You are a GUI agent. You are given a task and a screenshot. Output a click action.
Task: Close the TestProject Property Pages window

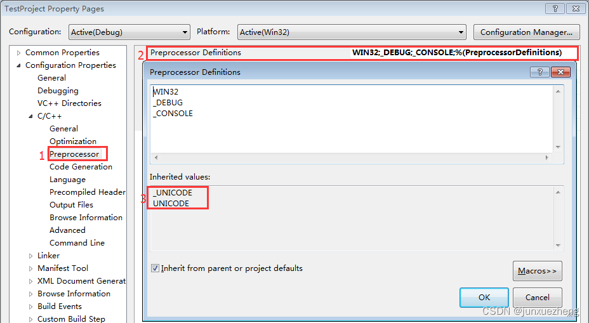coord(576,9)
